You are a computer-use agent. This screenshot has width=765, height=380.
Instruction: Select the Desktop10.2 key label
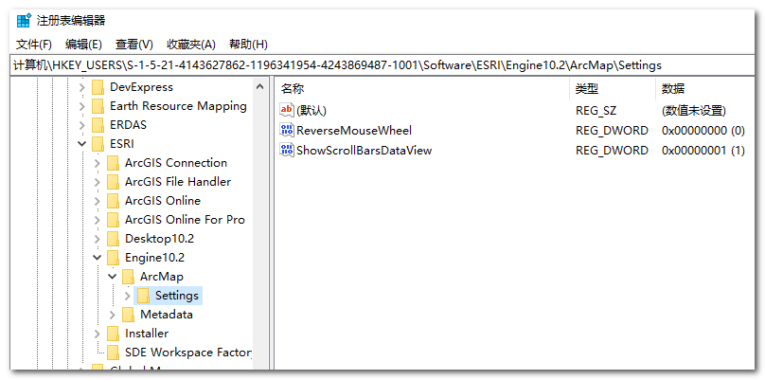[x=159, y=240]
